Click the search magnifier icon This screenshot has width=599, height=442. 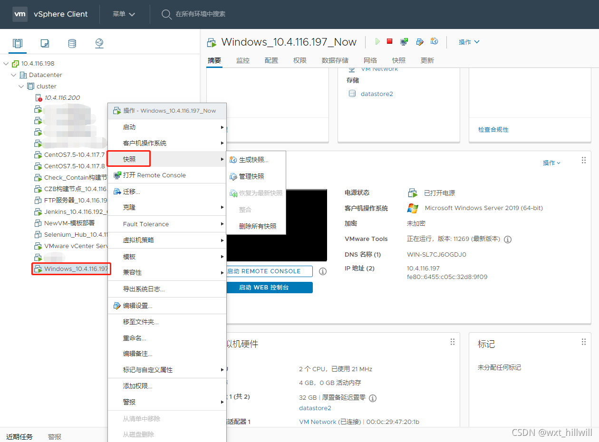click(x=166, y=14)
